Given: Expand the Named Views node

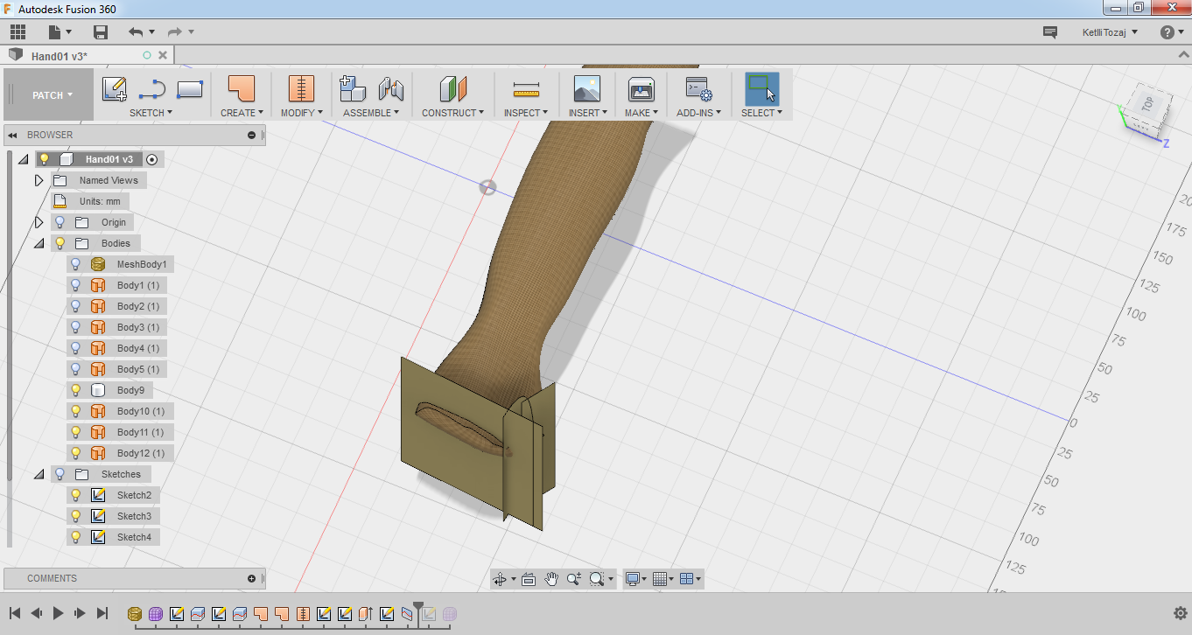Looking at the screenshot, I should (39, 180).
